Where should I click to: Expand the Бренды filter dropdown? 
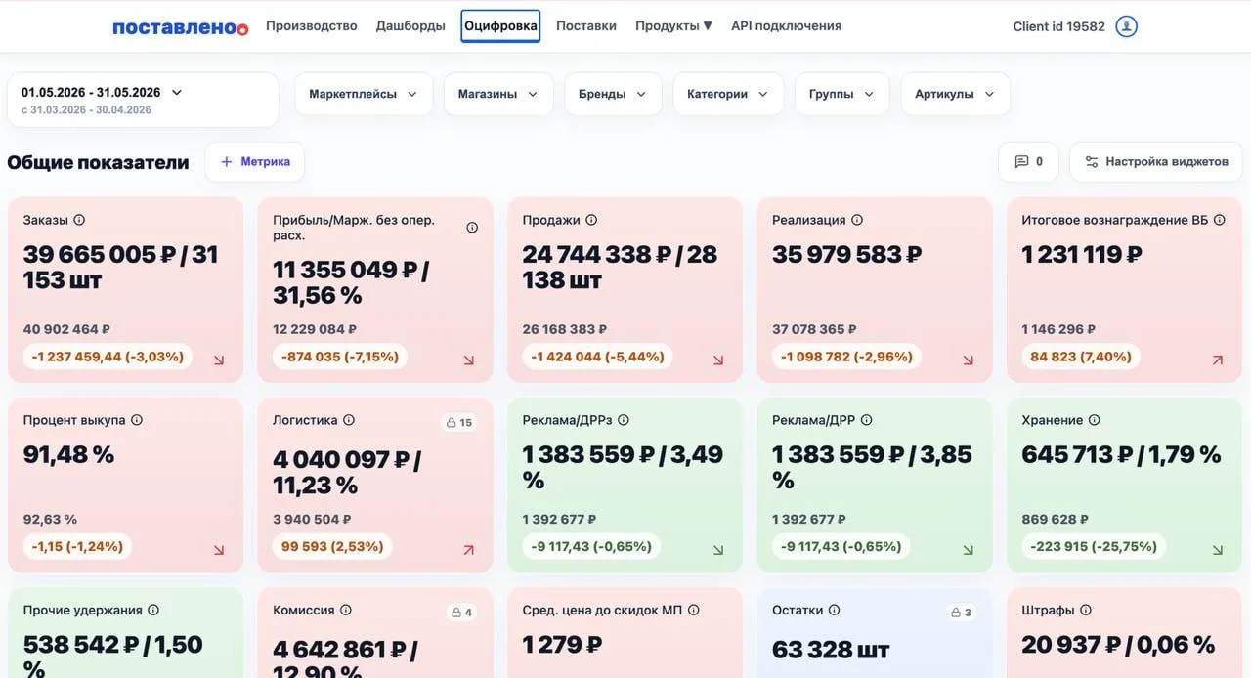pyautogui.click(x=613, y=94)
